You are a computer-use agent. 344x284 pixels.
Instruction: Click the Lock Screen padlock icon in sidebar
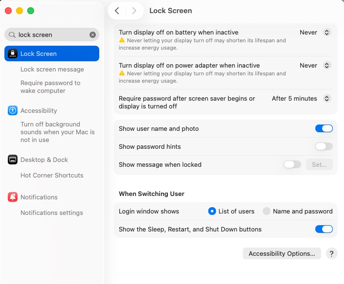pos(13,53)
